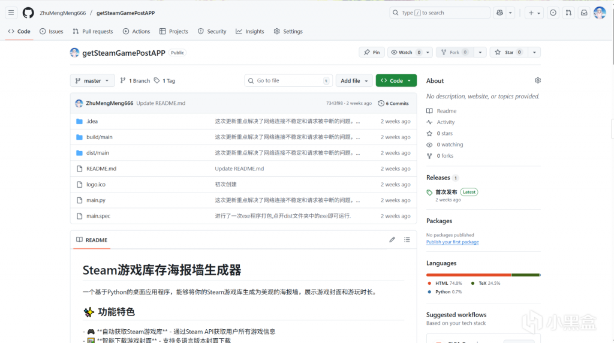Open the issues icon in top header

[x=553, y=13]
